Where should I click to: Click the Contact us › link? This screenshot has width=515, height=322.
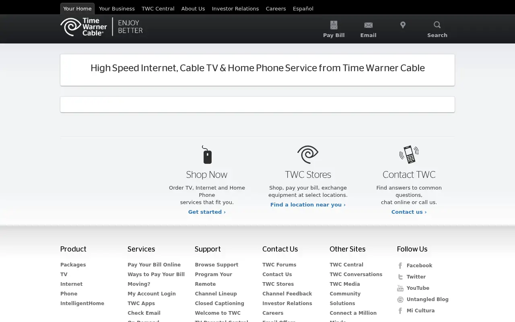(x=409, y=212)
